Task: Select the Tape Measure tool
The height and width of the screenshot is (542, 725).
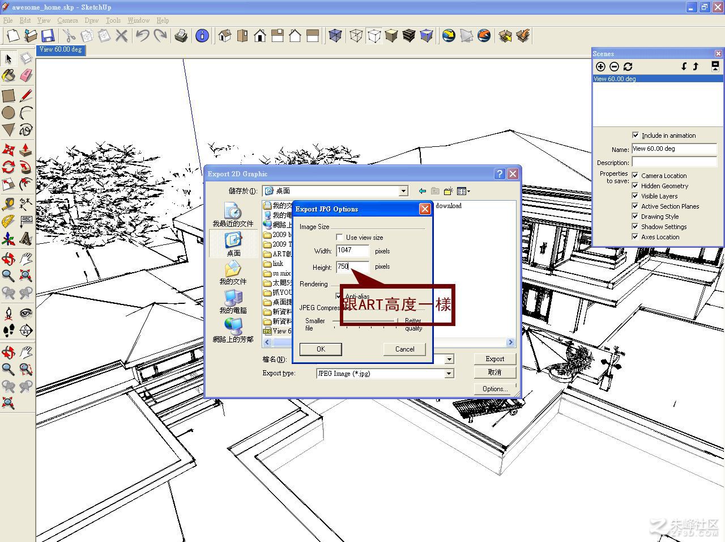Action: tap(8, 204)
